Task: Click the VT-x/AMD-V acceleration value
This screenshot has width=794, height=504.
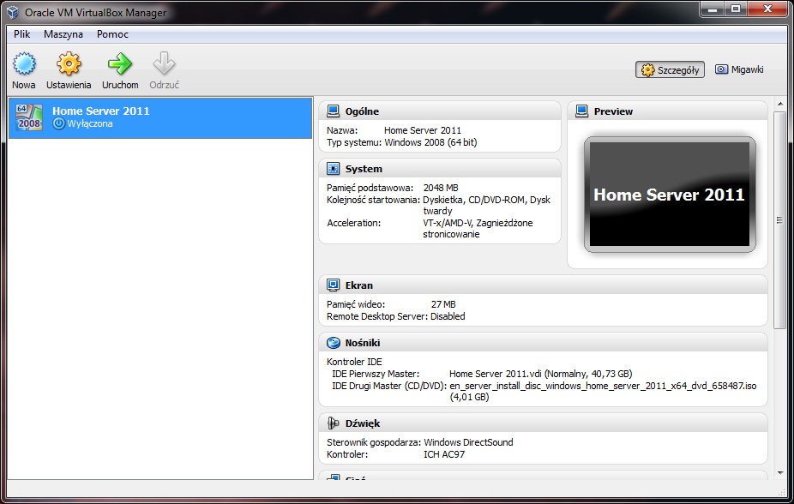Action: pos(478,228)
